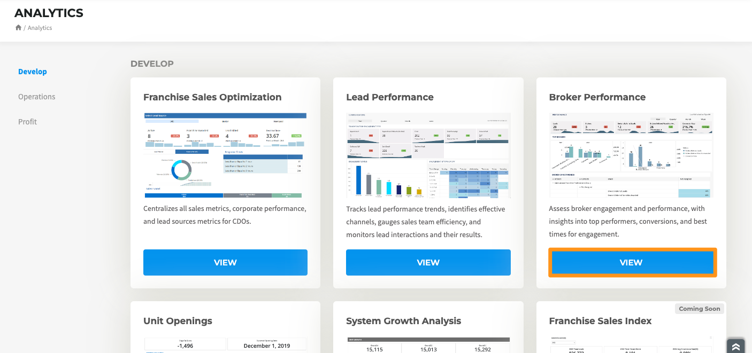752x353 pixels.
Task: Click the Coming Soon badge
Action: coord(700,309)
